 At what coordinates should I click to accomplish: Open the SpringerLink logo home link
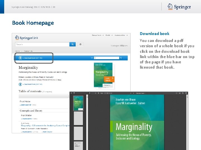[x=27, y=37]
